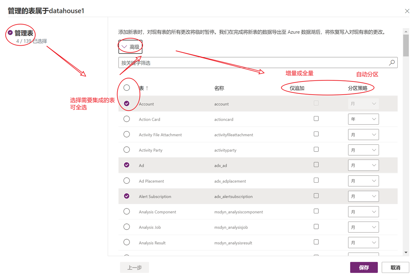The width and height of the screenshot is (417, 278).
Task: Click the scrollbar down arrow
Action: tap(406, 253)
